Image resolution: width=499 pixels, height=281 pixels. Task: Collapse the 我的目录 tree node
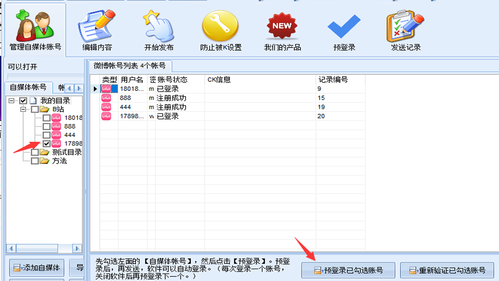tap(11, 100)
